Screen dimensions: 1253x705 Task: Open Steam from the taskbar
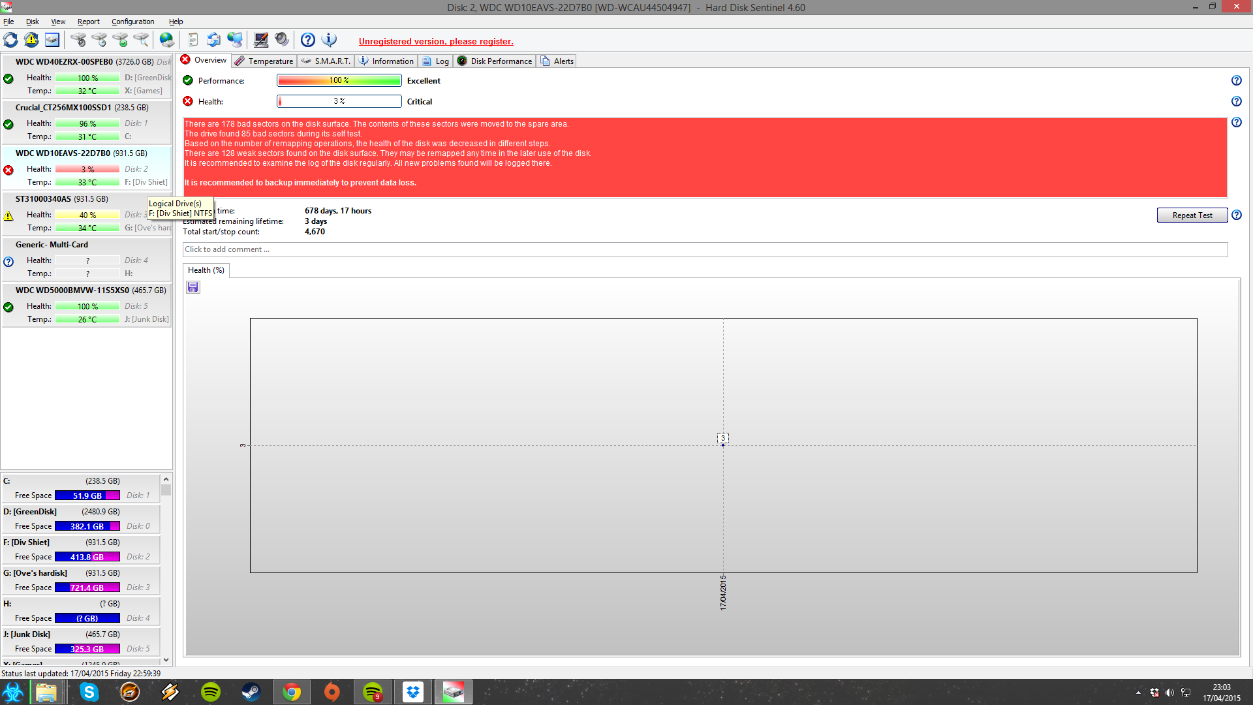click(x=251, y=692)
